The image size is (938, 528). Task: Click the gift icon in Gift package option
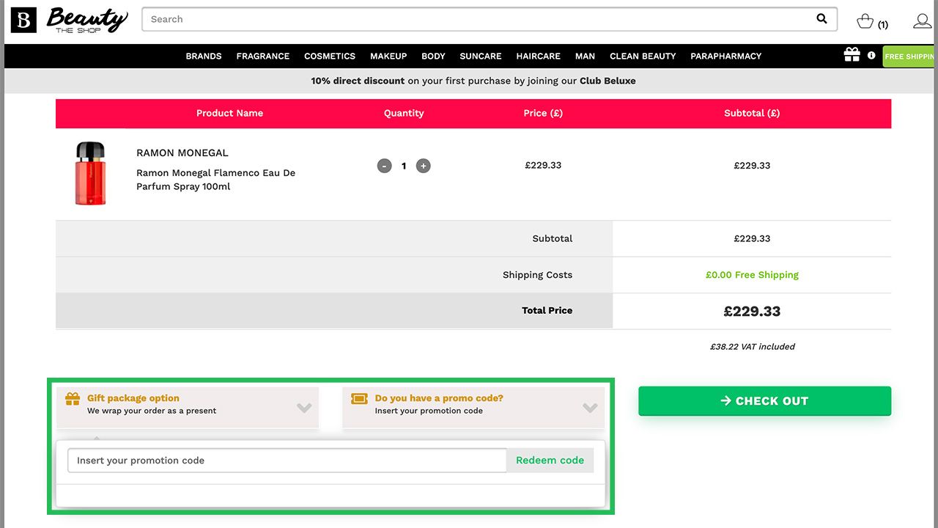pyautogui.click(x=73, y=399)
